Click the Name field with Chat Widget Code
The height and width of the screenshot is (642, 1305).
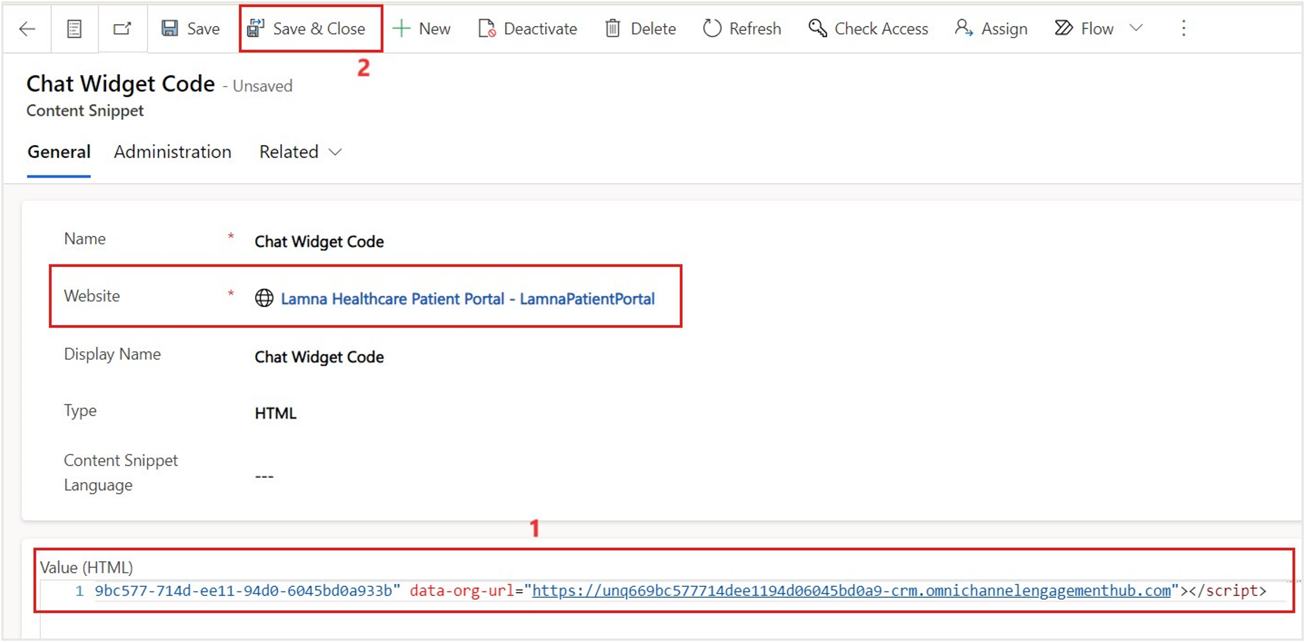coord(319,241)
